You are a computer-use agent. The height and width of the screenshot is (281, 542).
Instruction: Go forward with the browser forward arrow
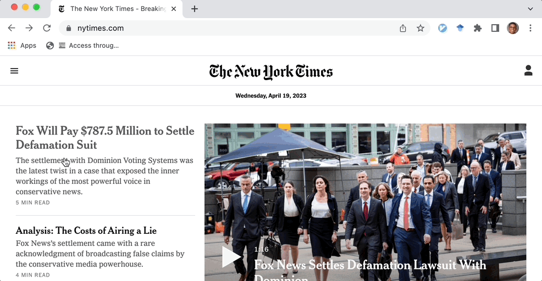(29, 28)
